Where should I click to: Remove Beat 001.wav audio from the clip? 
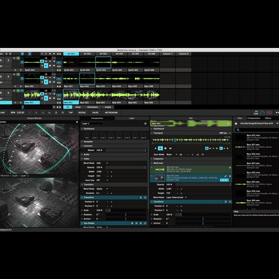point(230,168)
